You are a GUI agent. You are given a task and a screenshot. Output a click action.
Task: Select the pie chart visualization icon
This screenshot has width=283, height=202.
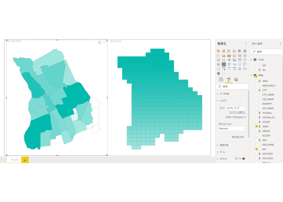(x=229, y=60)
